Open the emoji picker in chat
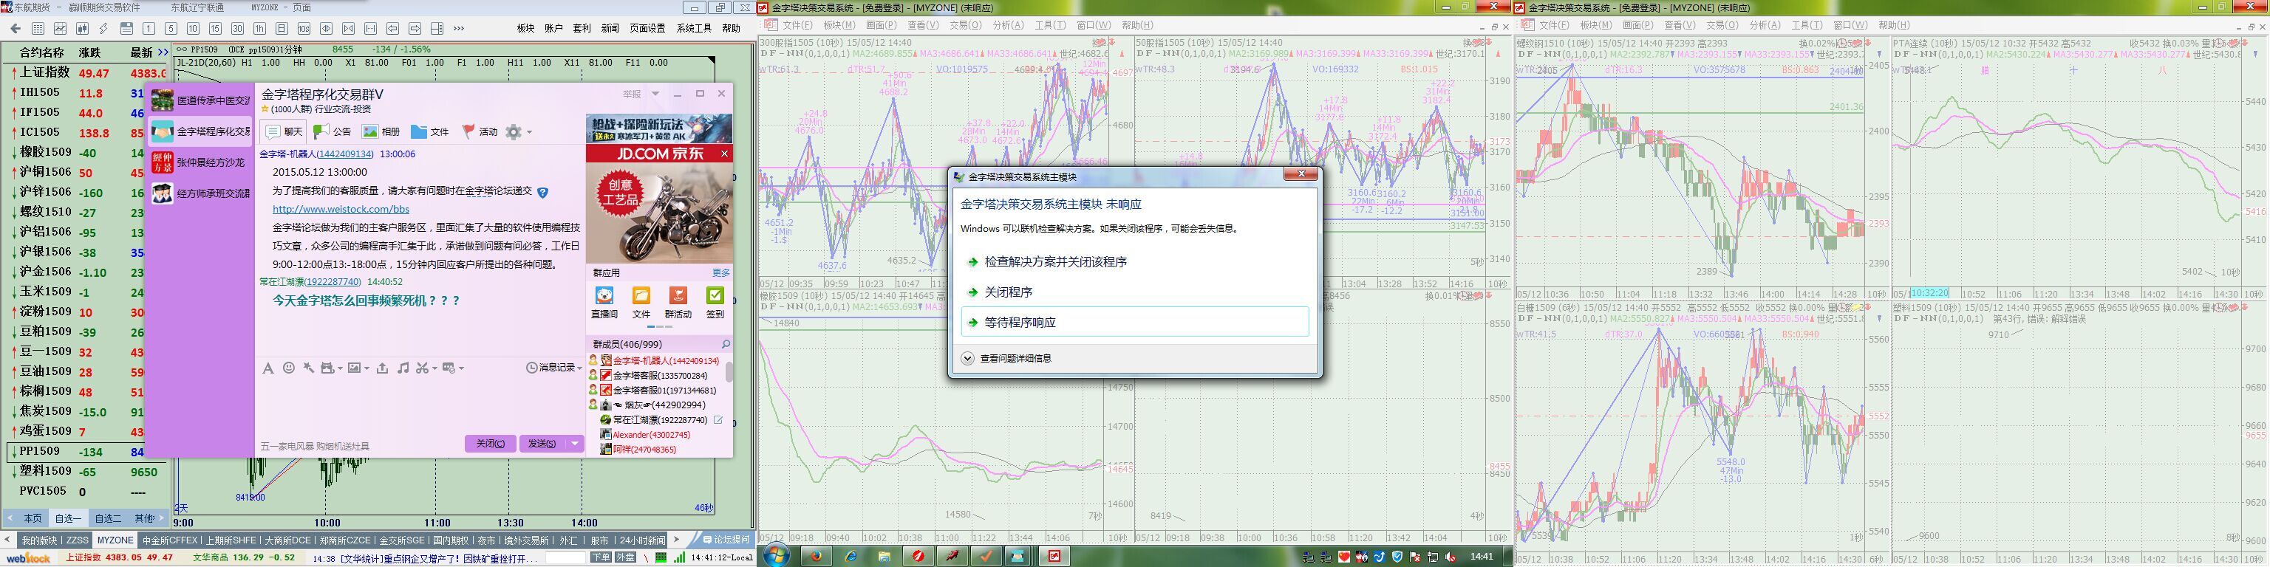2270x567 pixels. click(288, 368)
